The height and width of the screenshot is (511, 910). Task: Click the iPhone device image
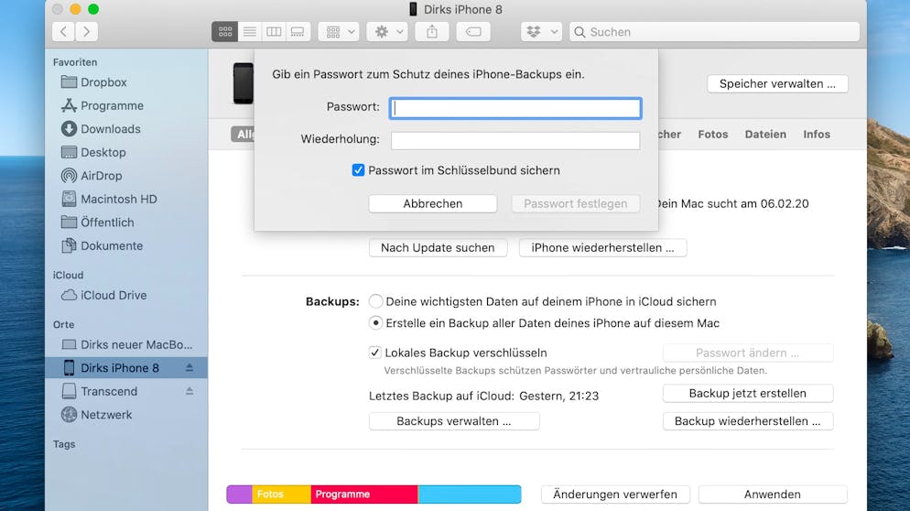pos(244,83)
